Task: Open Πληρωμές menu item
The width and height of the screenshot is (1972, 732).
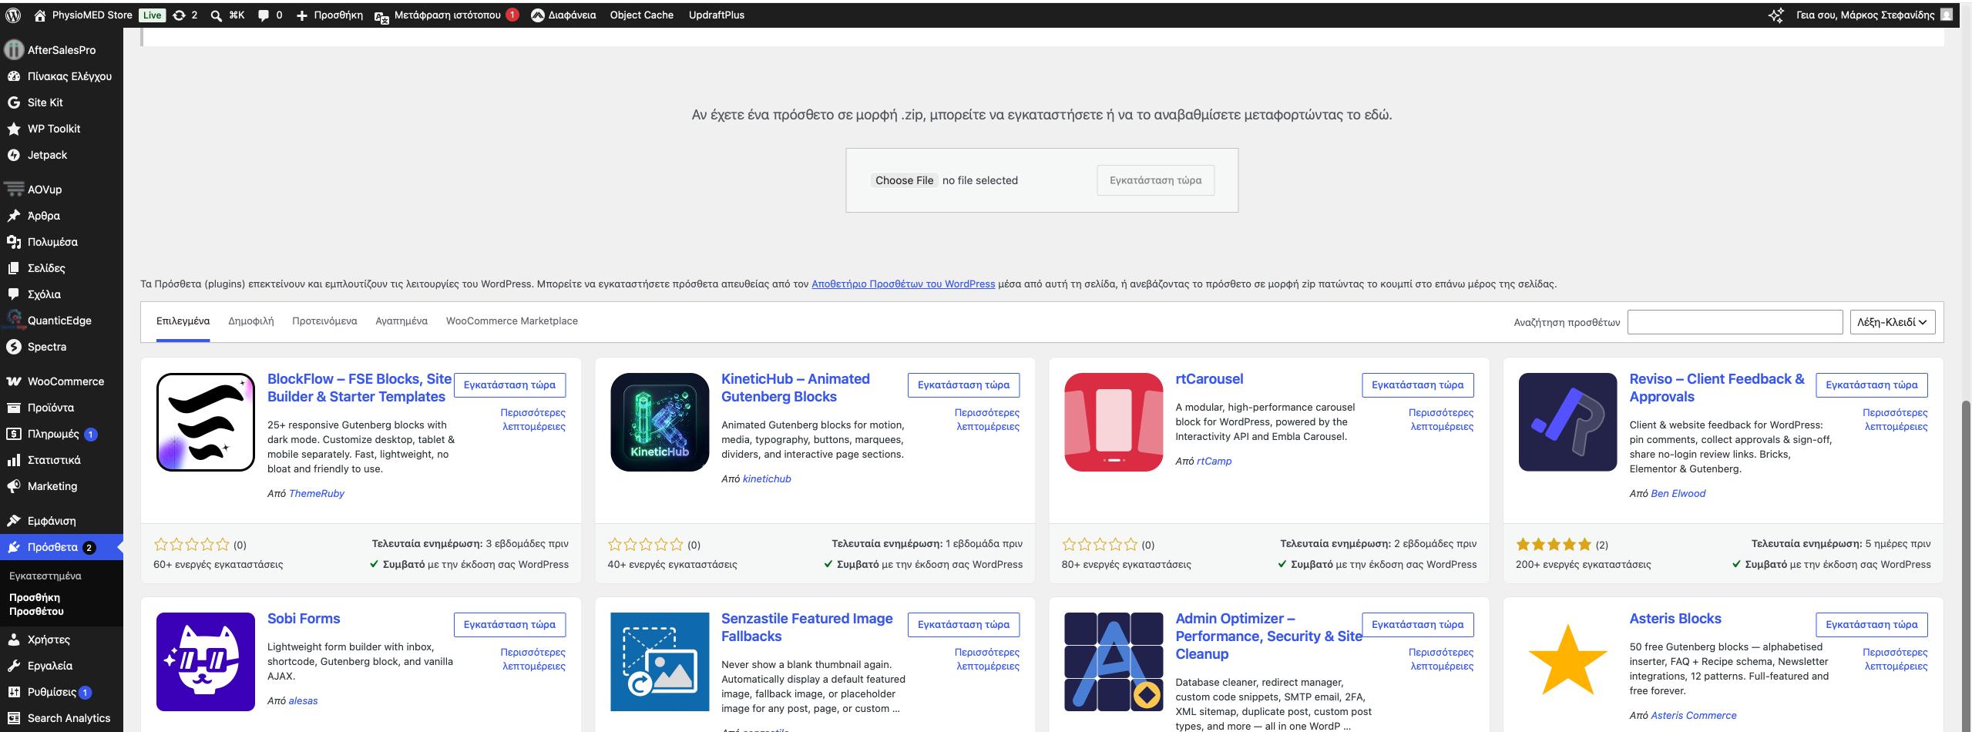Action: 62,434
